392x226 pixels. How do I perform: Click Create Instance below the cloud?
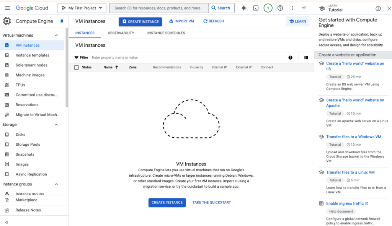[167, 203]
